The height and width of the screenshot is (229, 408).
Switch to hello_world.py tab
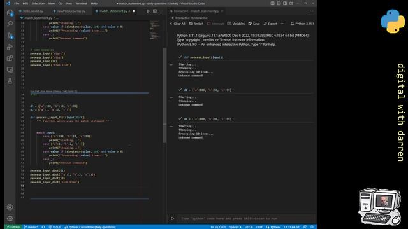[31, 11]
